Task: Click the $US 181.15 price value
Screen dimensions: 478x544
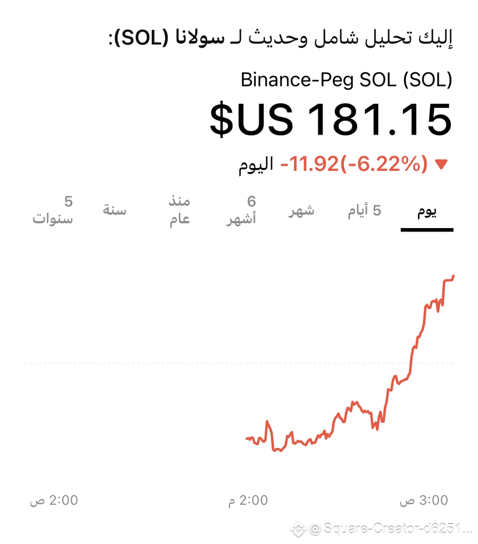Action: tap(331, 120)
